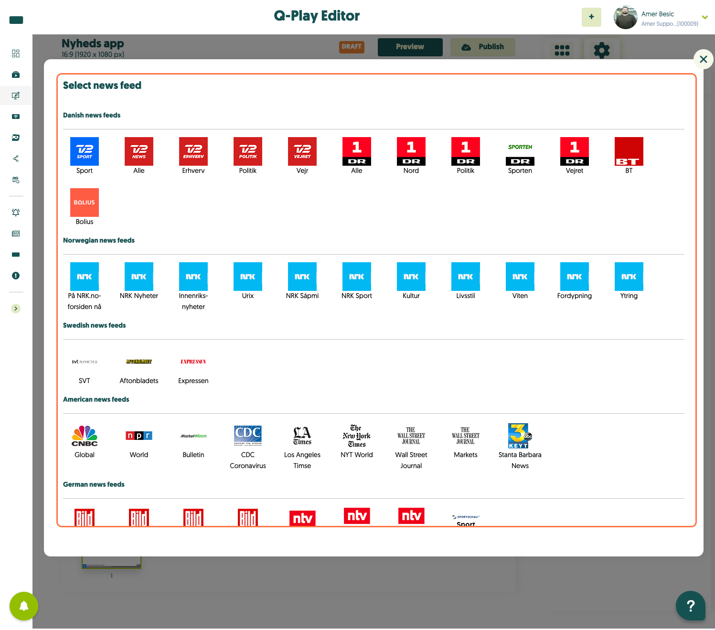Open the user account dropdown chevron
Screen dimensions: 715x630
[x=705, y=18]
